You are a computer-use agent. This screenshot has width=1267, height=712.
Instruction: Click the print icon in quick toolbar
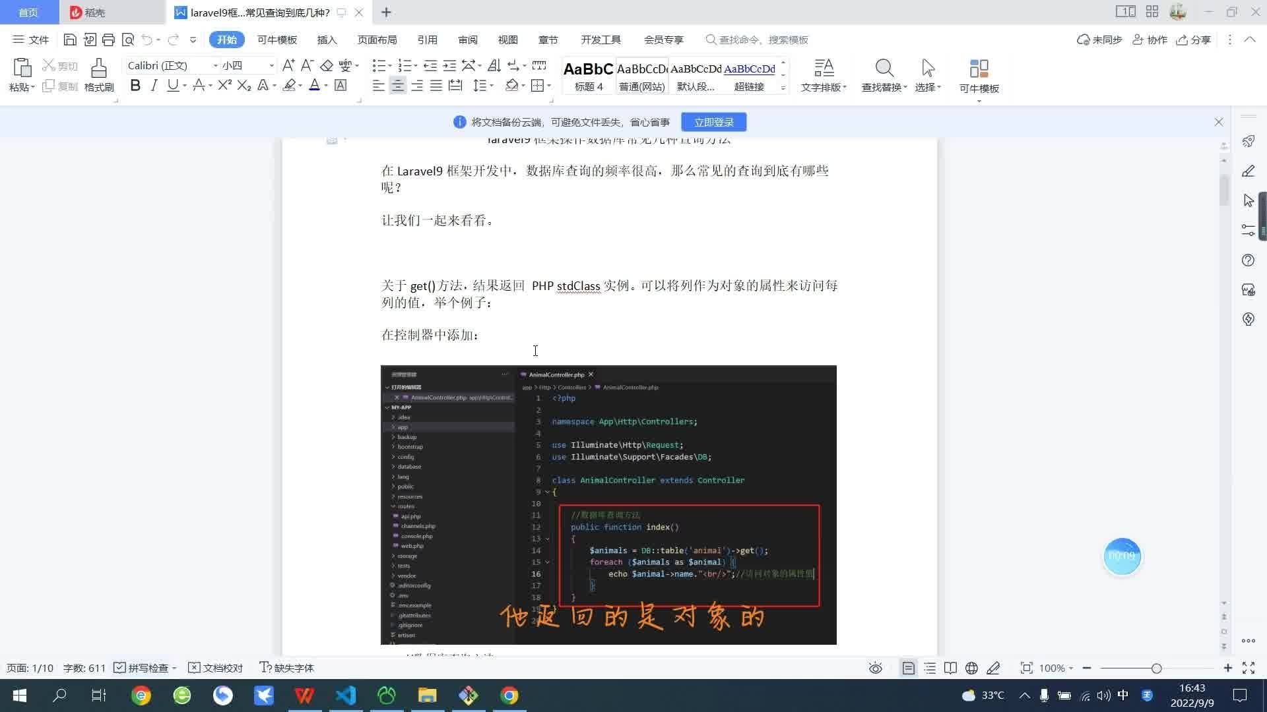click(108, 40)
